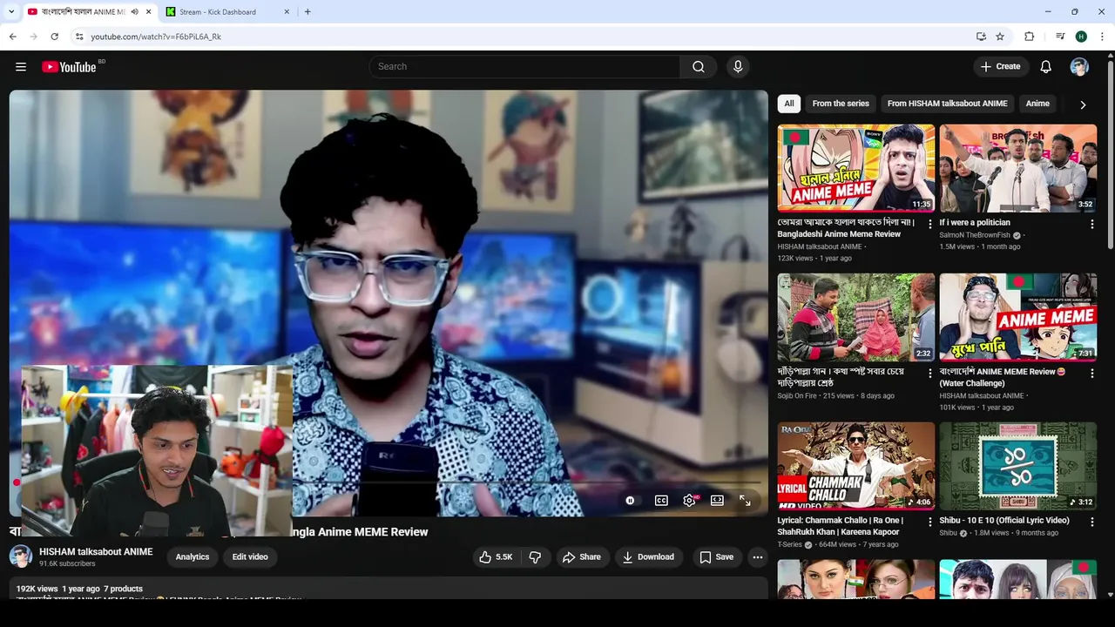Open the 11:35 Anime Meme thumbnail

(x=856, y=168)
